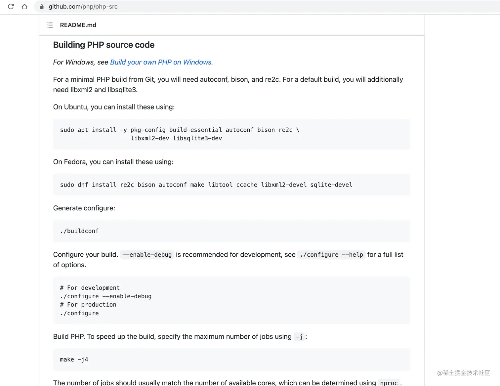
Task: Click the "Generate configure:" paragraph
Action: pyautogui.click(x=84, y=208)
